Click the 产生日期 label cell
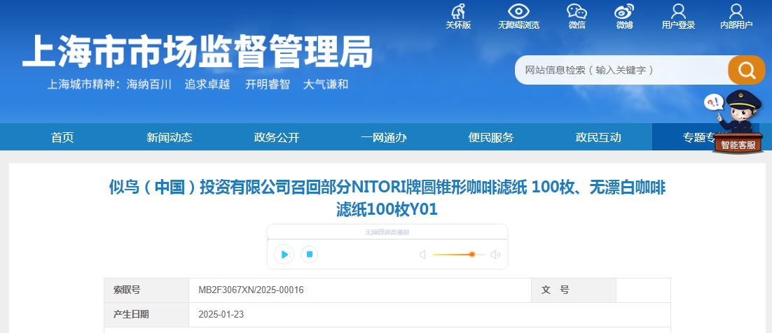This screenshot has width=772, height=333. tap(146, 314)
